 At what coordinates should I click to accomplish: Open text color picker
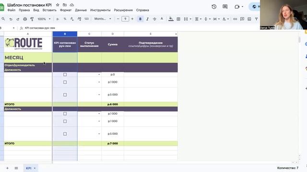tap(162, 19)
